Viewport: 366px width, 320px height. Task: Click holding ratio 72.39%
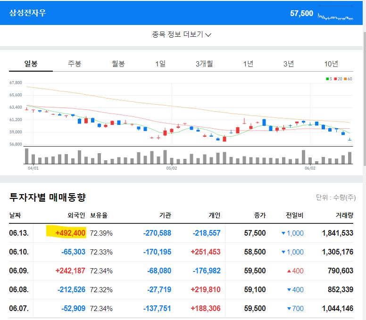click(x=101, y=233)
